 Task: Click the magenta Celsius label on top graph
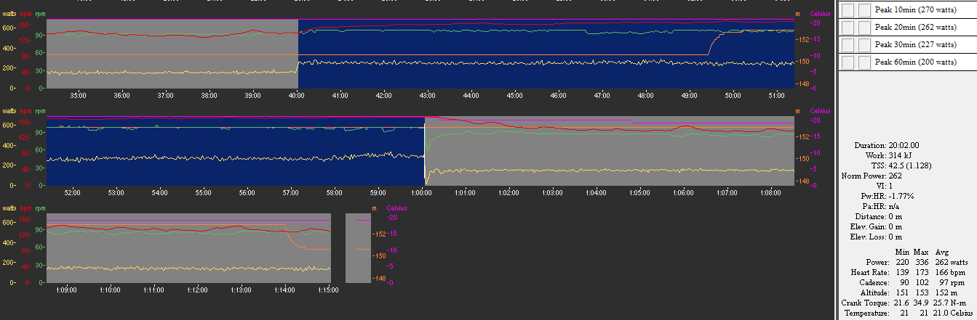(821, 13)
